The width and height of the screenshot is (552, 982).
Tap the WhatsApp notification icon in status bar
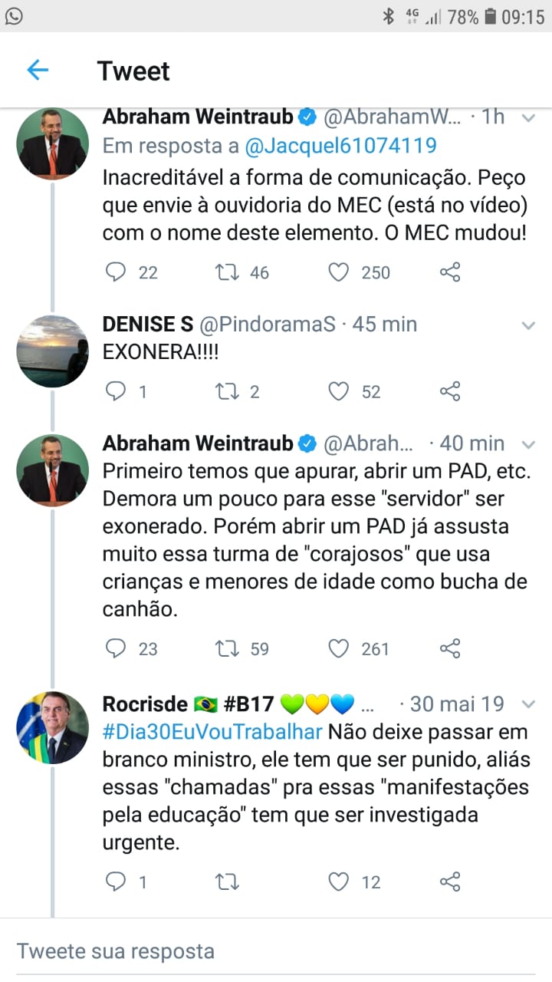tap(14, 16)
